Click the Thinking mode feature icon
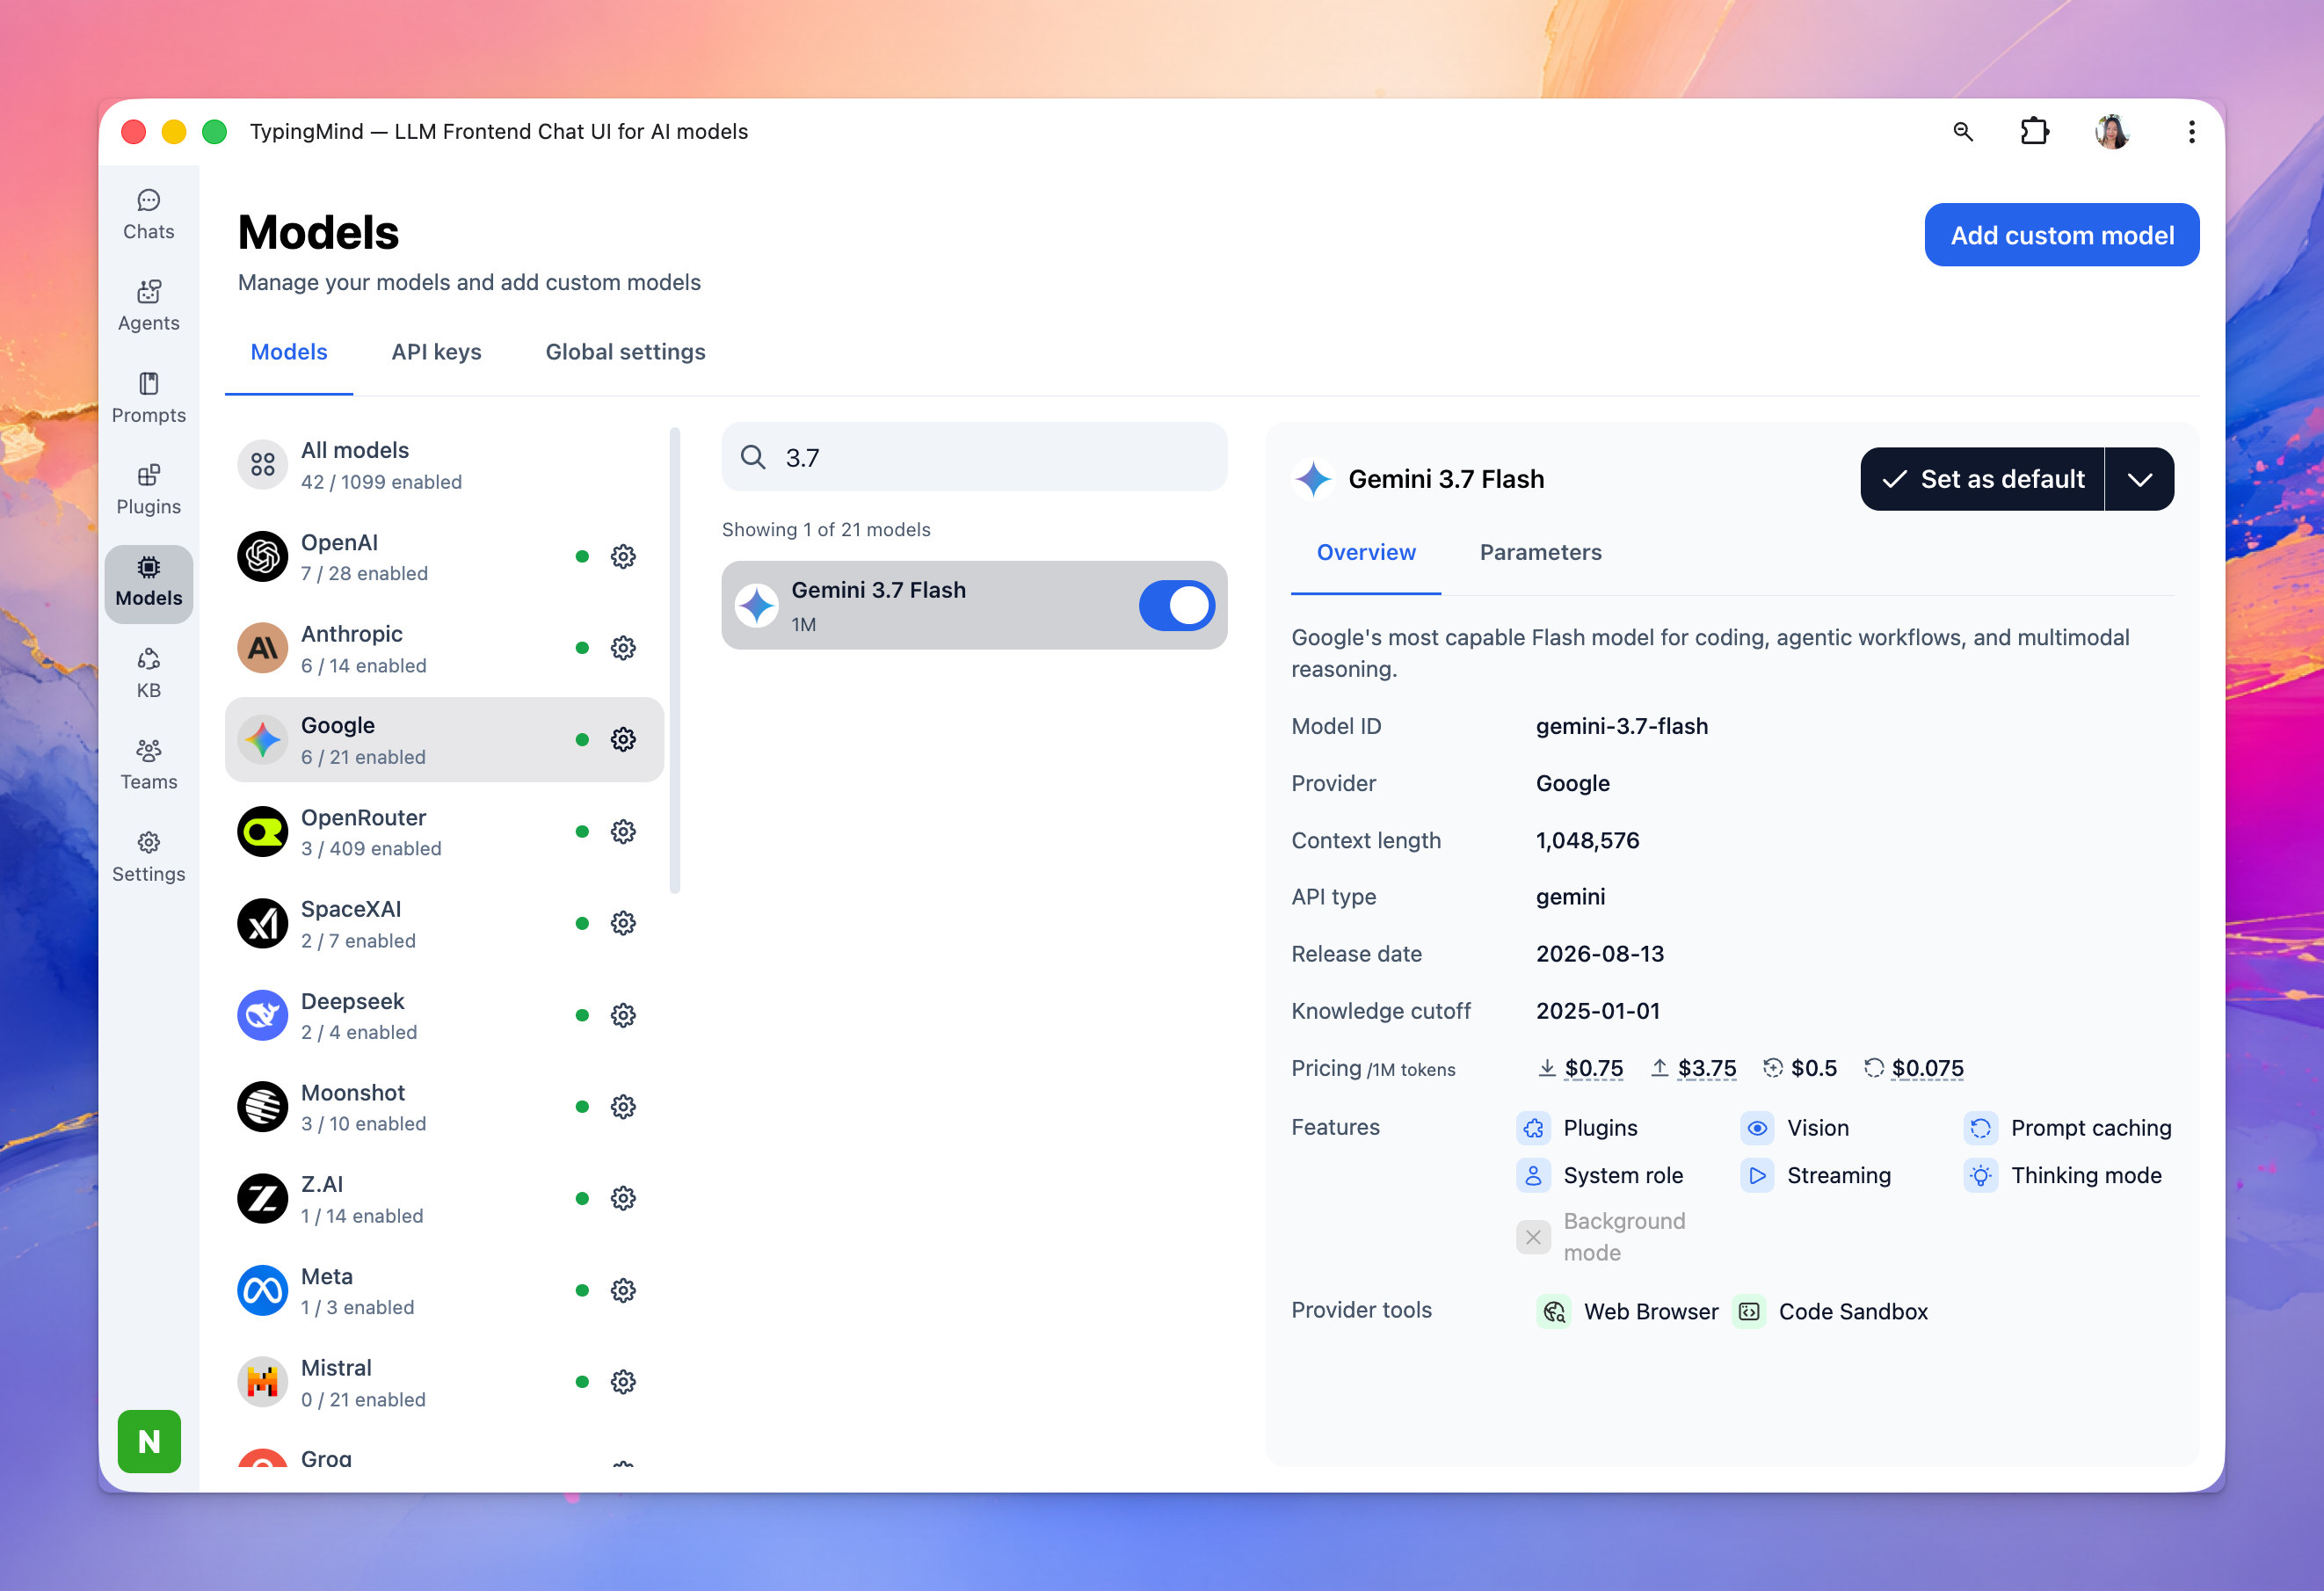Image resolution: width=2324 pixels, height=1591 pixels. pyautogui.click(x=1981, y=1175)
